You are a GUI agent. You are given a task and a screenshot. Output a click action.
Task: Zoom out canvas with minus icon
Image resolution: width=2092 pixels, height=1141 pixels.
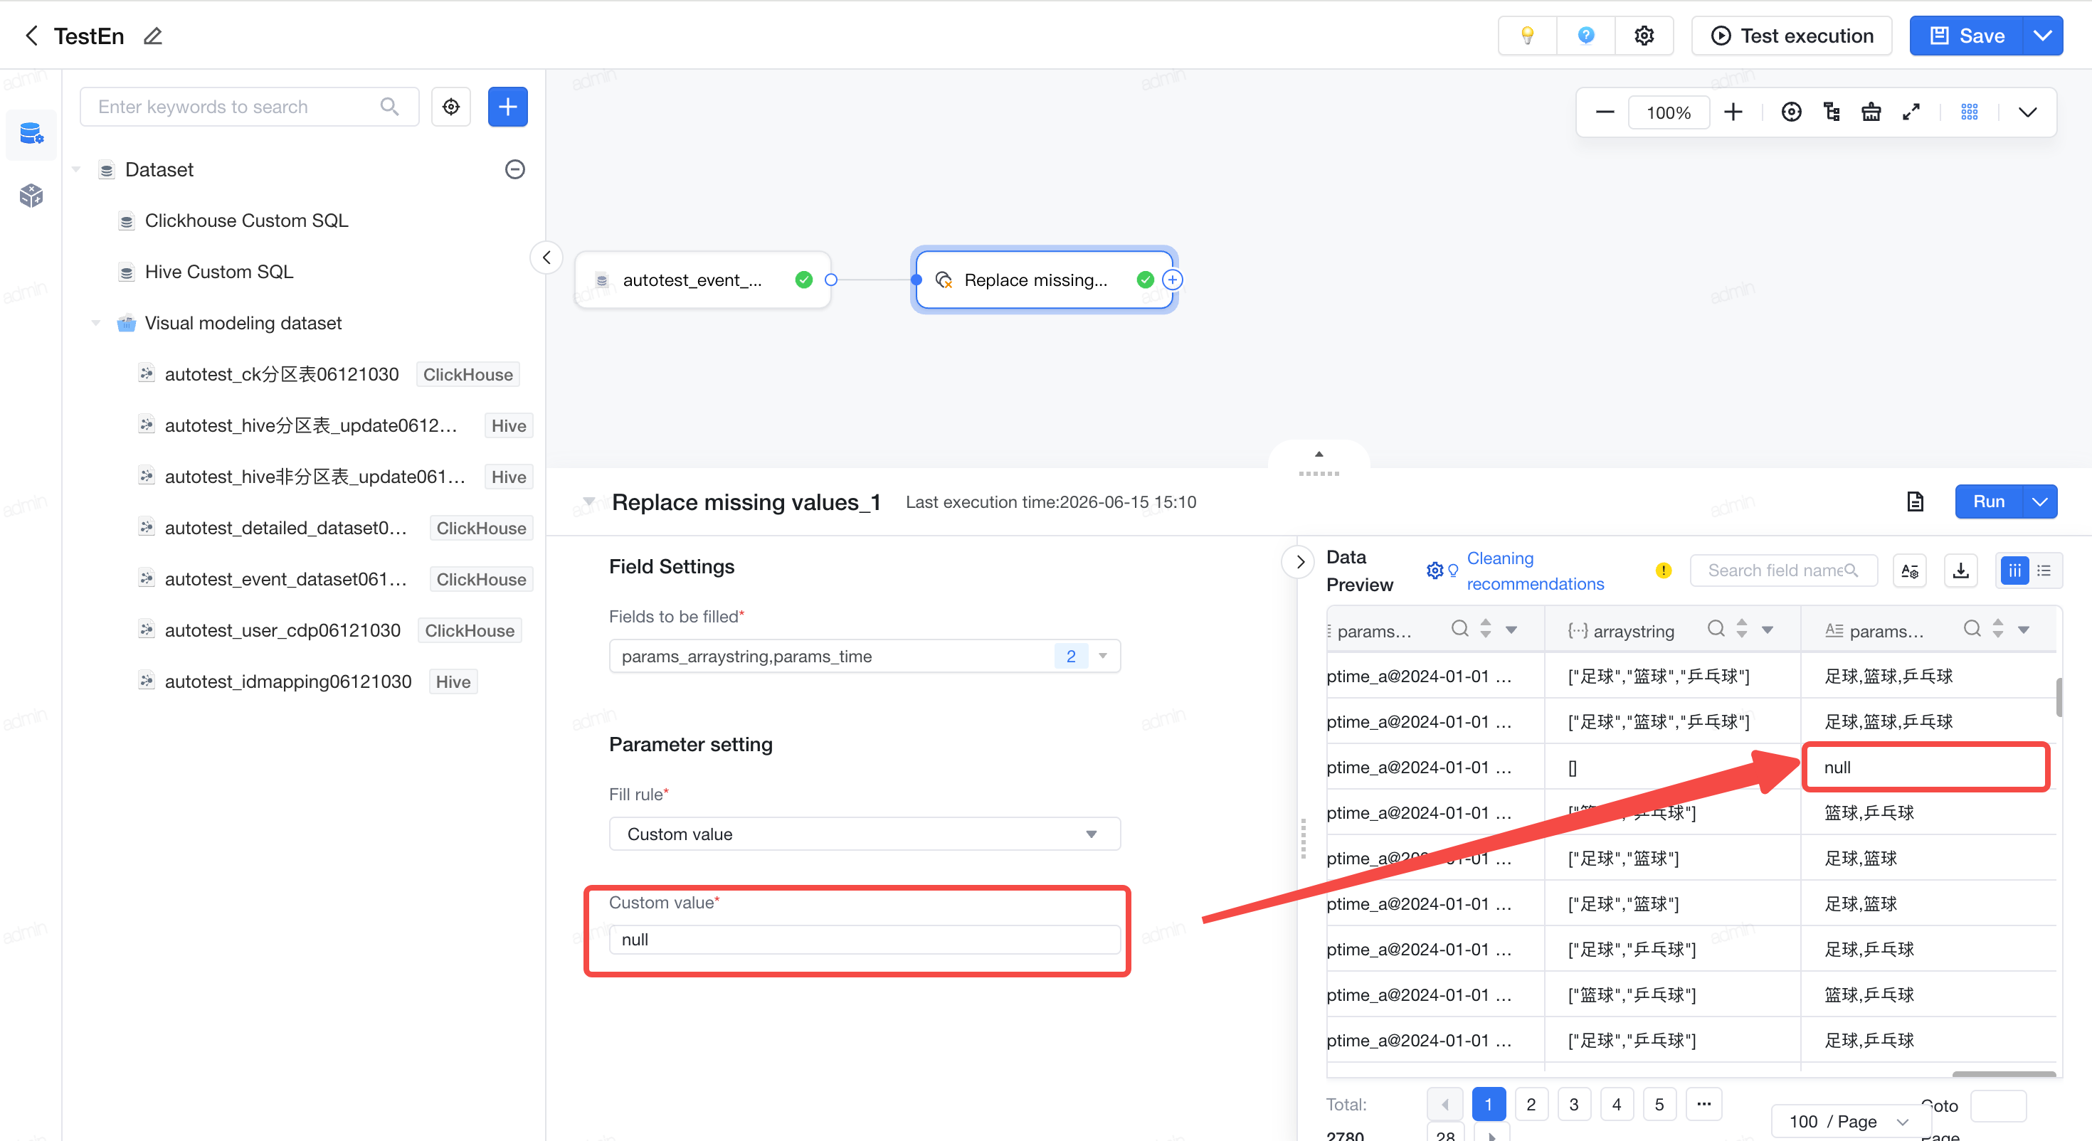(x=1604, y=112)
